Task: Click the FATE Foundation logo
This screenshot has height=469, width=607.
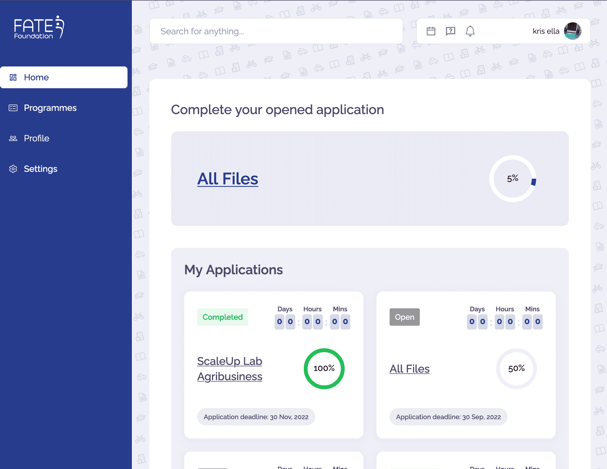Action: click(x=39, y=27)
